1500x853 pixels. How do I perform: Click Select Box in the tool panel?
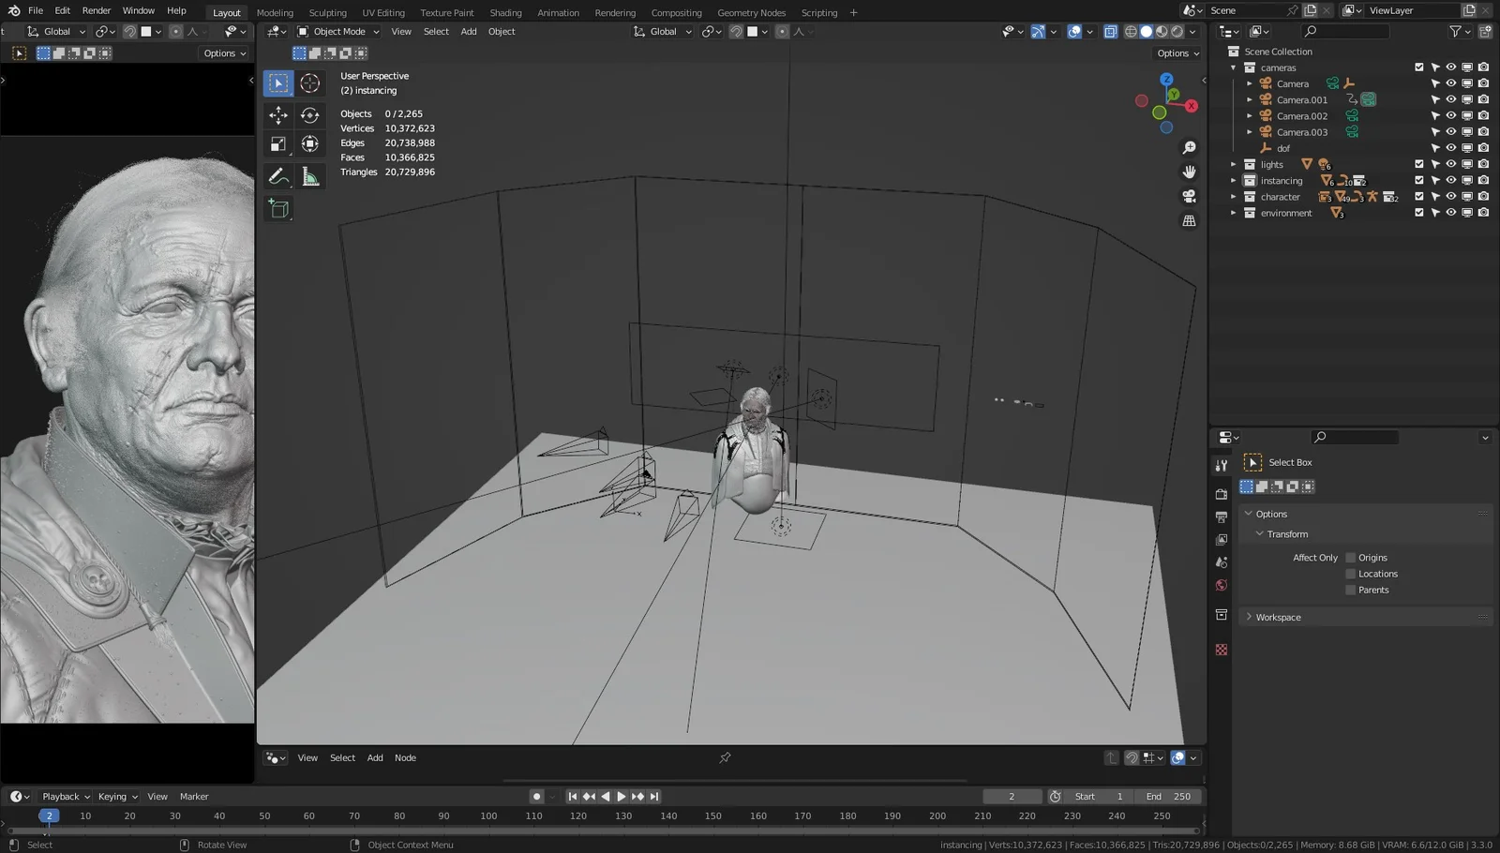1289,461
